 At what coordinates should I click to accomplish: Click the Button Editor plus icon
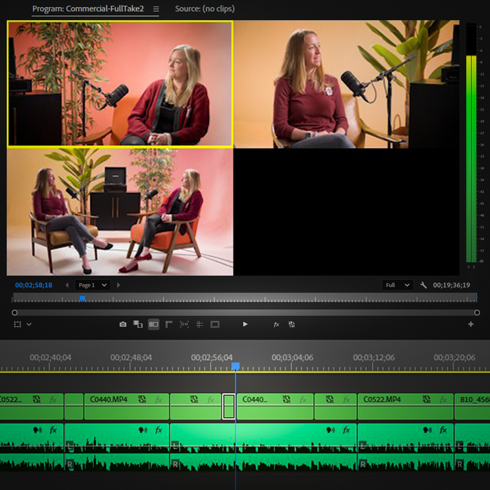click(472, 324)
